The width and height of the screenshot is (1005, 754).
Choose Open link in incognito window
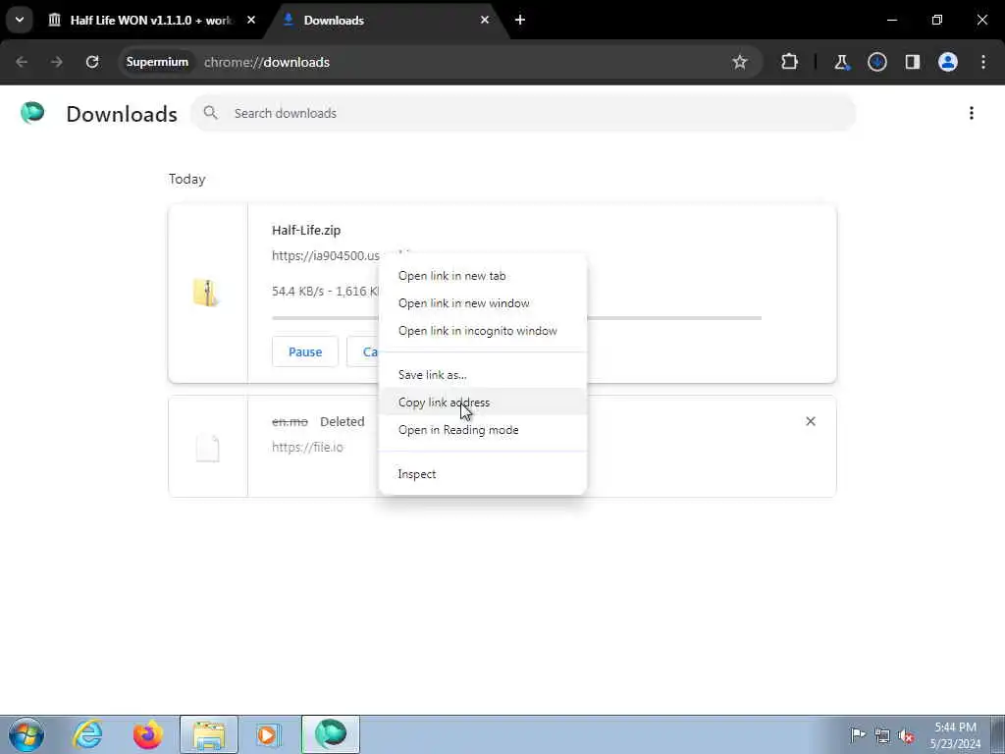click(x=483, y=331)
